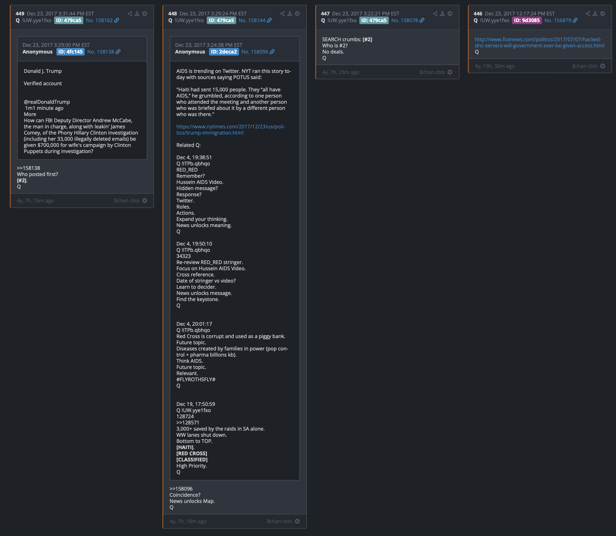Click link icon next to No. 158078
Image resolution: width=616 pixels, height=536 pixels.
click(422, 20)
